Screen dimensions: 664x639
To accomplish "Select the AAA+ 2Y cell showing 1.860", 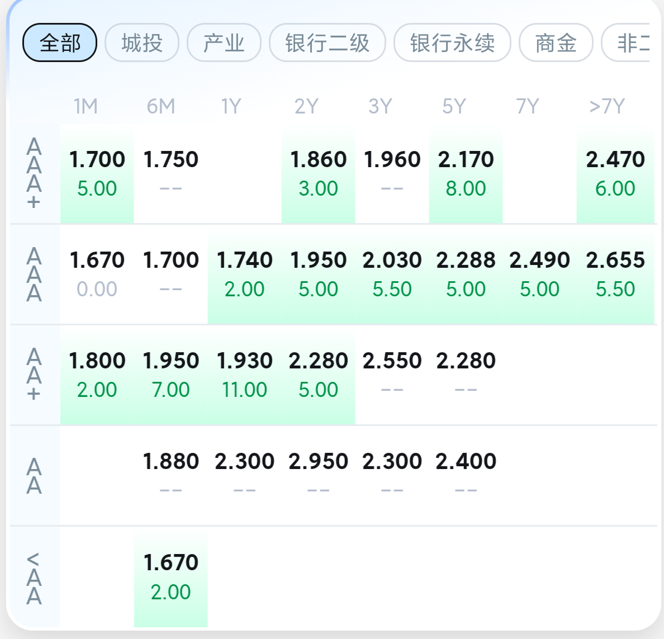I will tap(318, 173).
